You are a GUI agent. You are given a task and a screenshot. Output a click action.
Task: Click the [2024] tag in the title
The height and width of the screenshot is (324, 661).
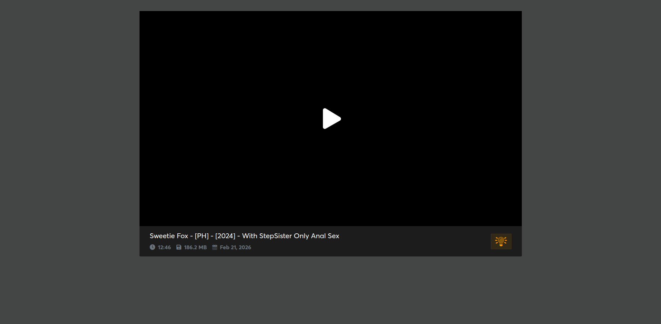pyautogui.click(x=225, y=236)
